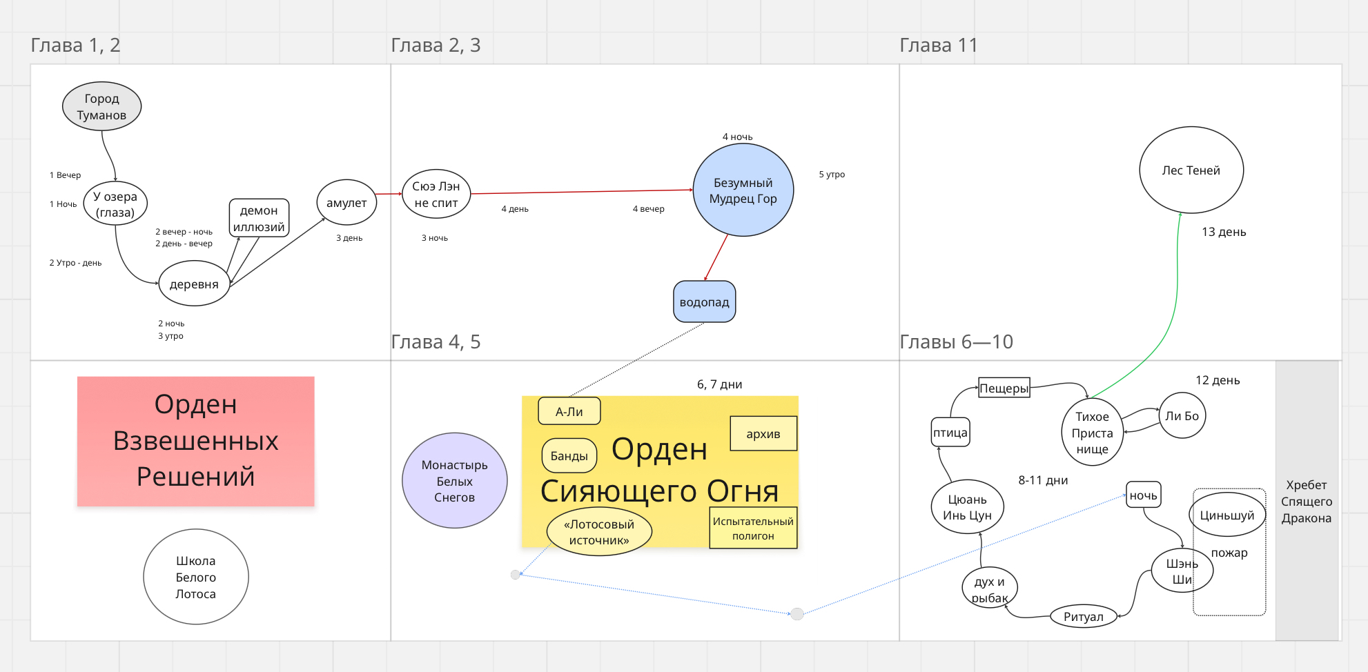
Task: Select the амулет node
Action: point(346,203)
